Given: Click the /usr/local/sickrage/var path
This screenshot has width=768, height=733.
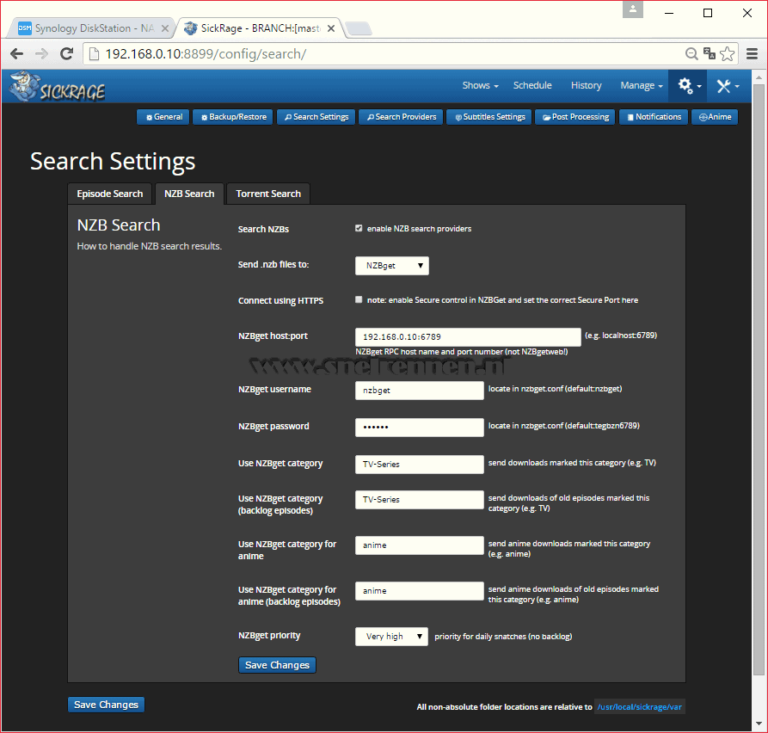Looking at the screenshot, I should pyautogui.click(x=640, y=707).
